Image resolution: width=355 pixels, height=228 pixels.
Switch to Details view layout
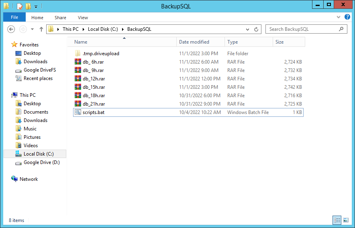[337, 220]
